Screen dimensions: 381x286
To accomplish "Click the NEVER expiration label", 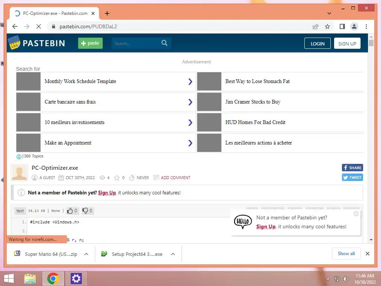I will 143,178.
